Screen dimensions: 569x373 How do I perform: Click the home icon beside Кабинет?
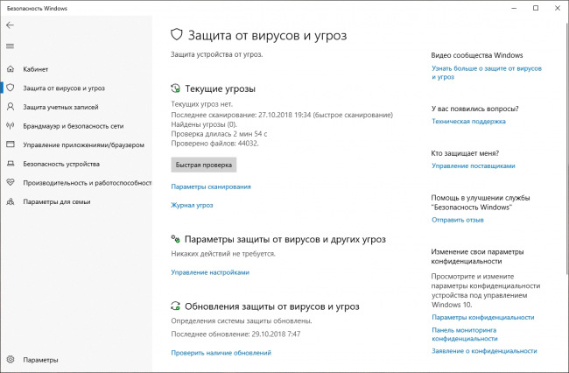point(11,69)
